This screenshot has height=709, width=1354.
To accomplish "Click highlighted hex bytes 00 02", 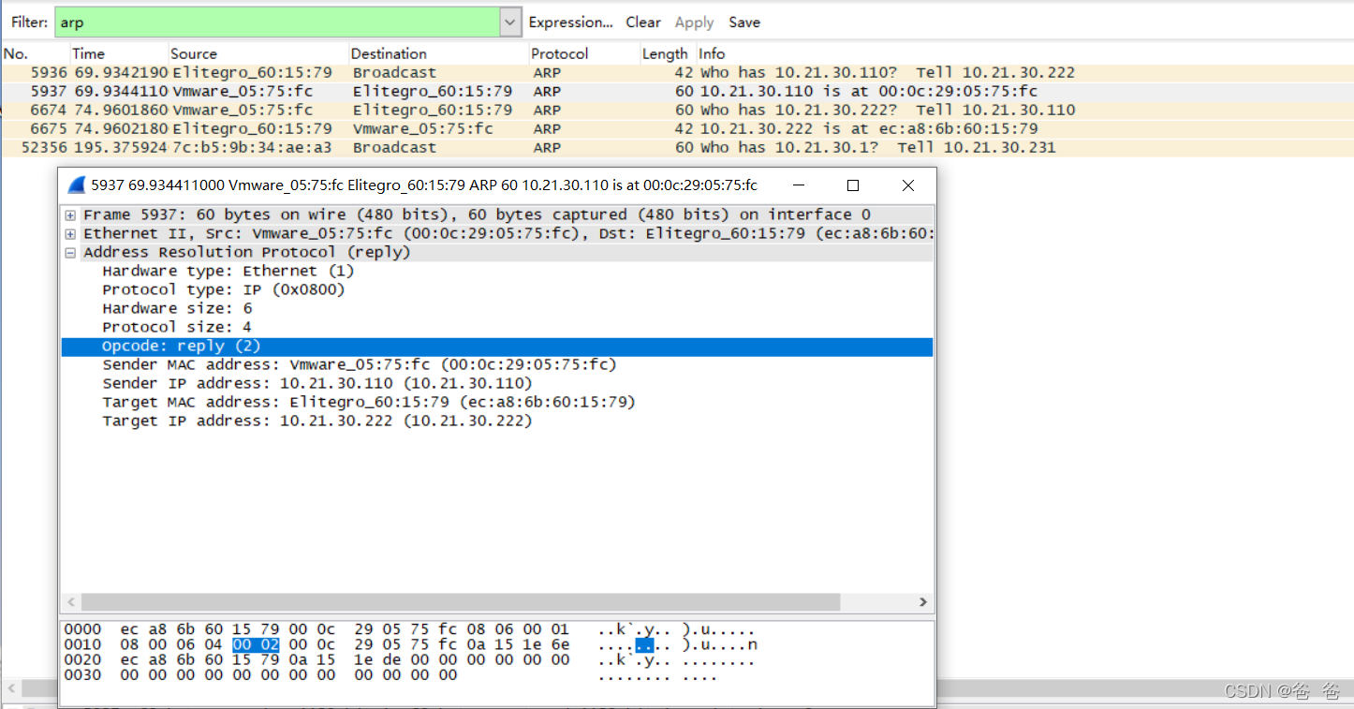I will (256, 645).
